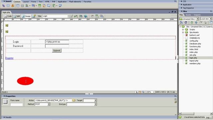Viewport: 213px width, 120px height.
Task: Click the Insert Table icon
Action: (x=18, y=6)
